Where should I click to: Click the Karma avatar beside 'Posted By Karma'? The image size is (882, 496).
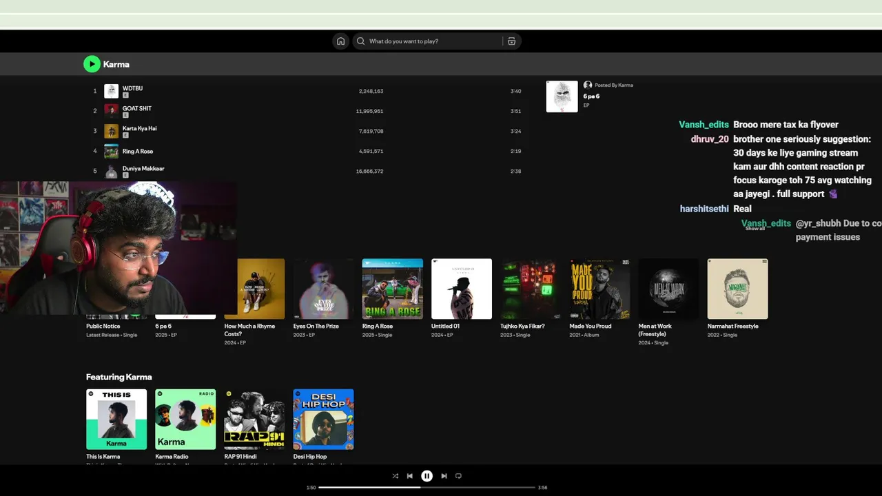(x=588, y=85)
